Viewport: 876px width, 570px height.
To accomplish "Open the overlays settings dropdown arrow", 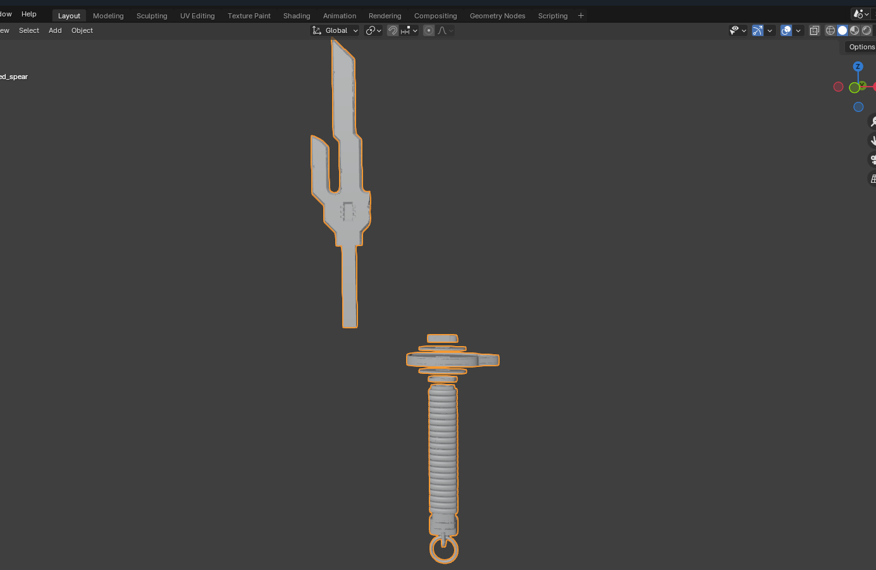I will [798, 30].
